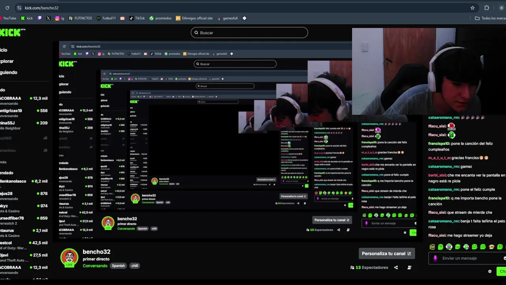506x285 pixels.
Task: Open the offline uchit0 channel
Action: point(24,138)
